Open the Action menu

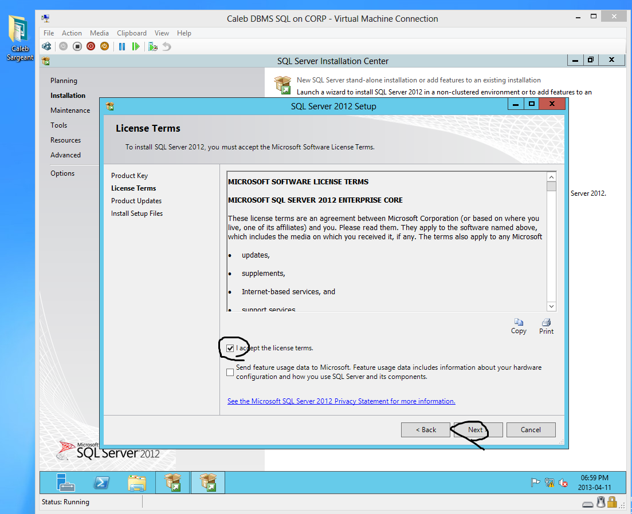[x=72, y=33]
